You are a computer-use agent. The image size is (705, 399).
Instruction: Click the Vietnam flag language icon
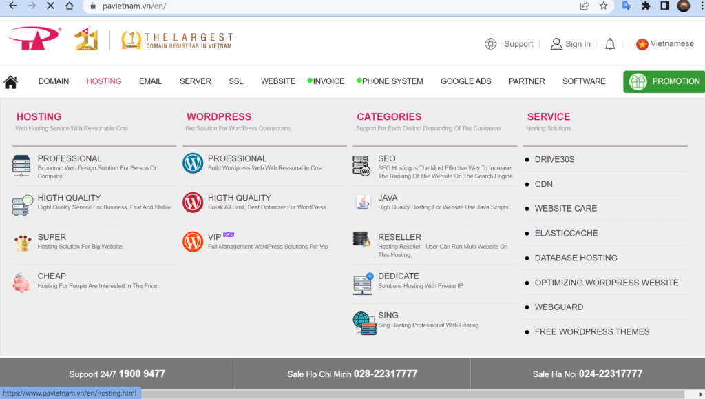pos(642,44)
